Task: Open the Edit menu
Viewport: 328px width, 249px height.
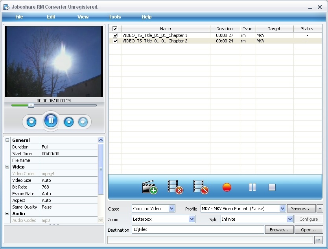Action: 51,17
